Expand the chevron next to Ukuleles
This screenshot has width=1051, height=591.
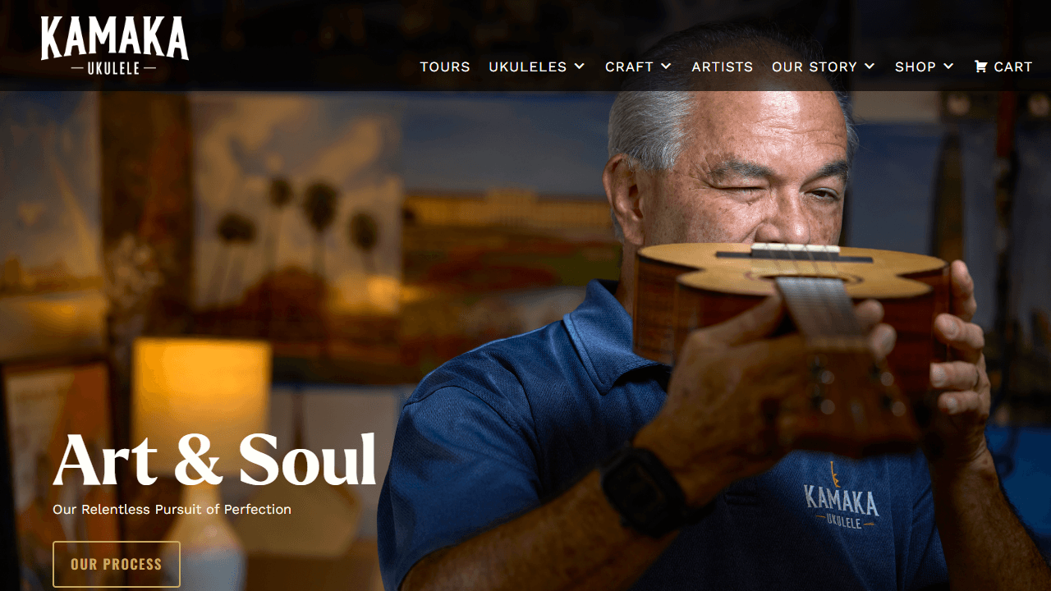tap(580, 66)
